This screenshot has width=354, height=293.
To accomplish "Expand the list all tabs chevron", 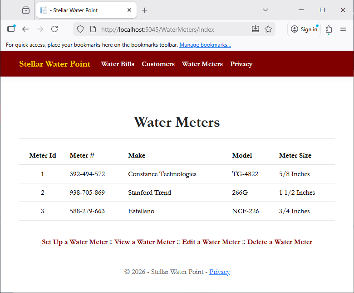I will (265, 10).
